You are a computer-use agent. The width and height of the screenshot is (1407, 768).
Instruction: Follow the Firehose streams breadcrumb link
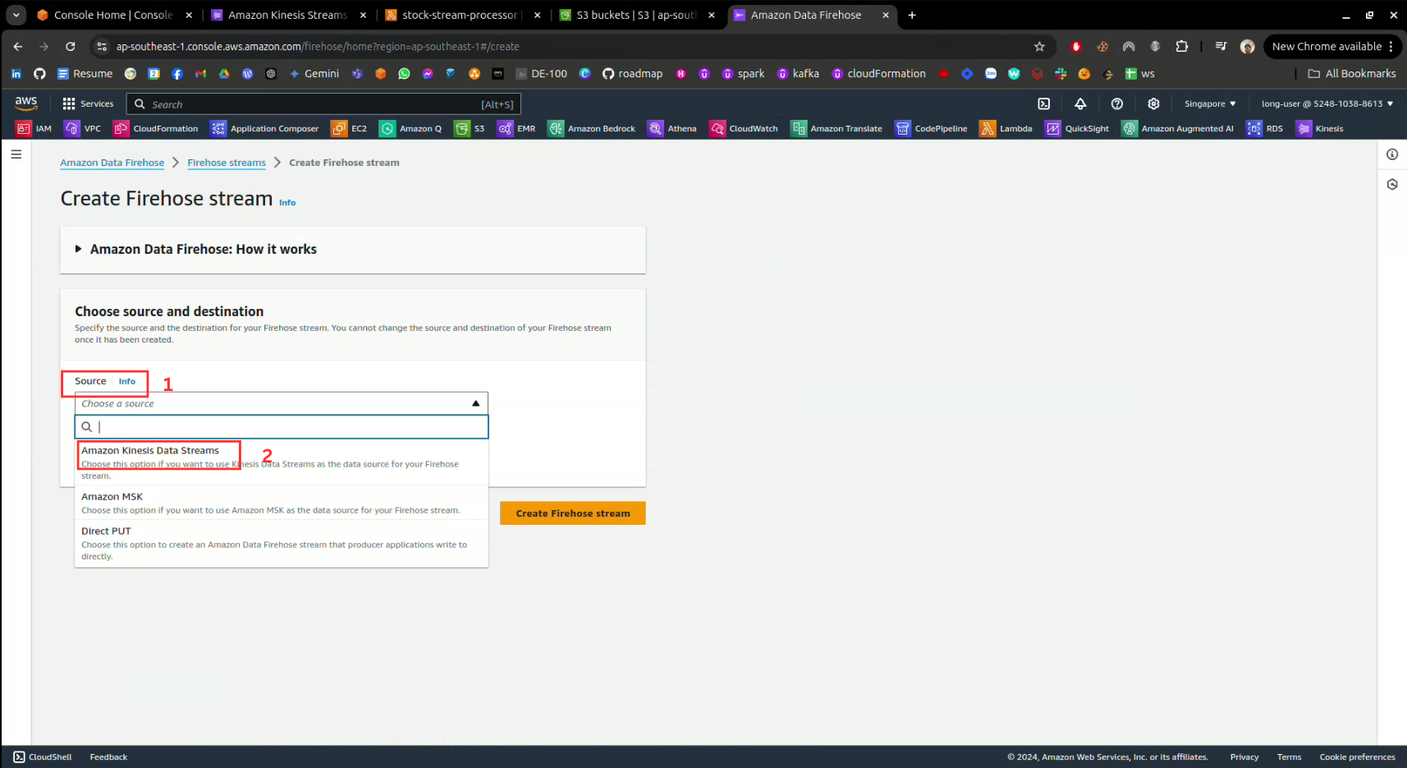[226, 163]
